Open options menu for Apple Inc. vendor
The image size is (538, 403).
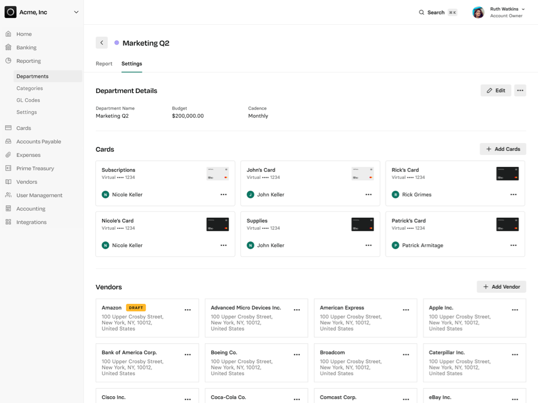click(515, 310)
